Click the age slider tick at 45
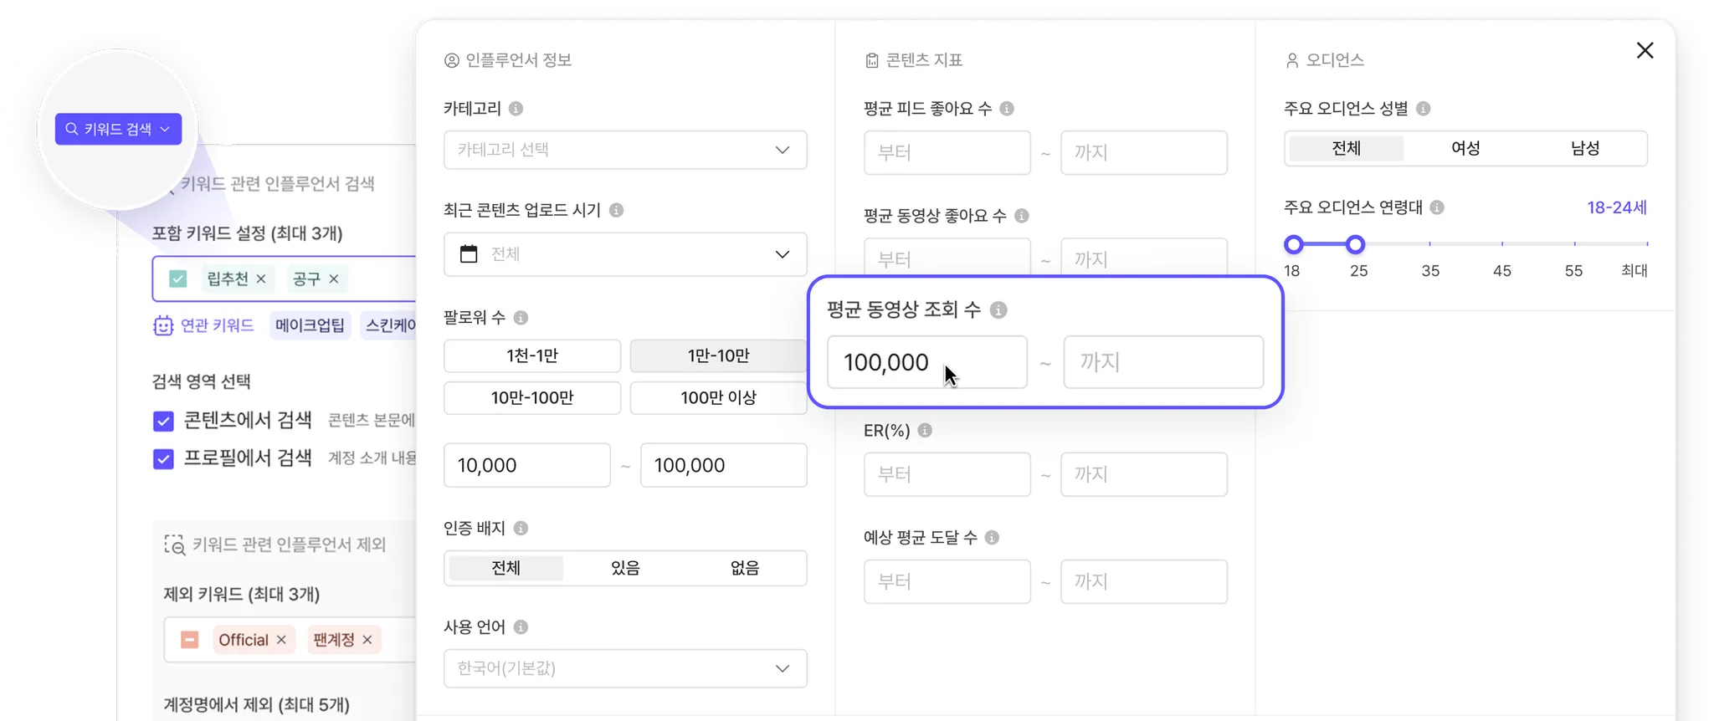 coord(1502,243)
